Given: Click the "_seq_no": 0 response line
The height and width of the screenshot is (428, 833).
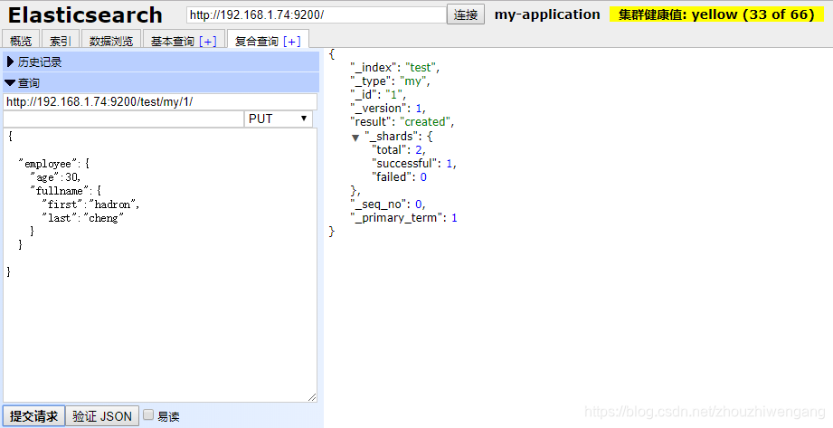Looking at the screenshot, I should [x=388, y=204].
